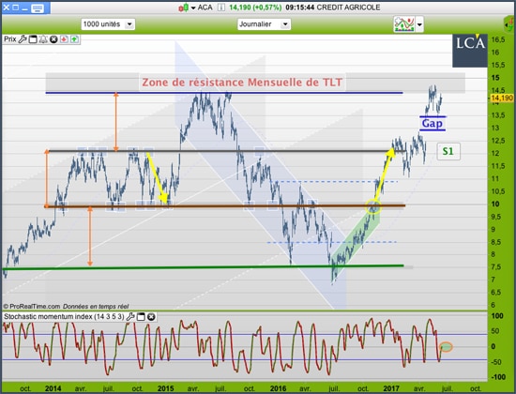Maximize the chart window

[15, 8]
